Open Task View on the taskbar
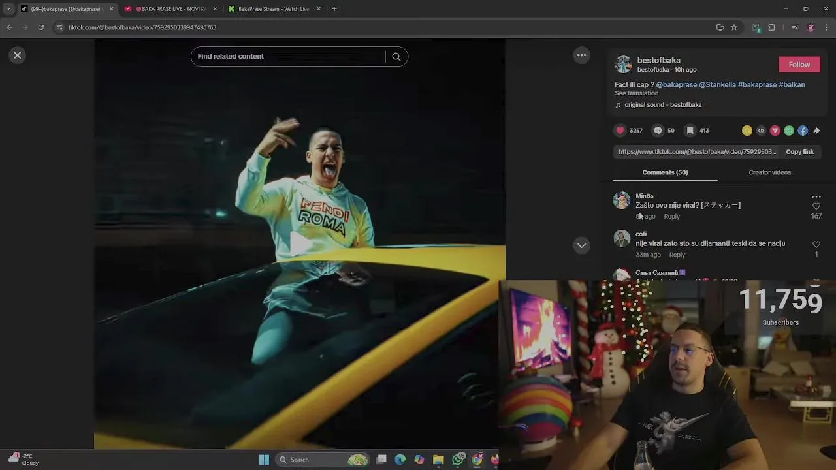This screenshot has width=836, height=470. point(381,460)
